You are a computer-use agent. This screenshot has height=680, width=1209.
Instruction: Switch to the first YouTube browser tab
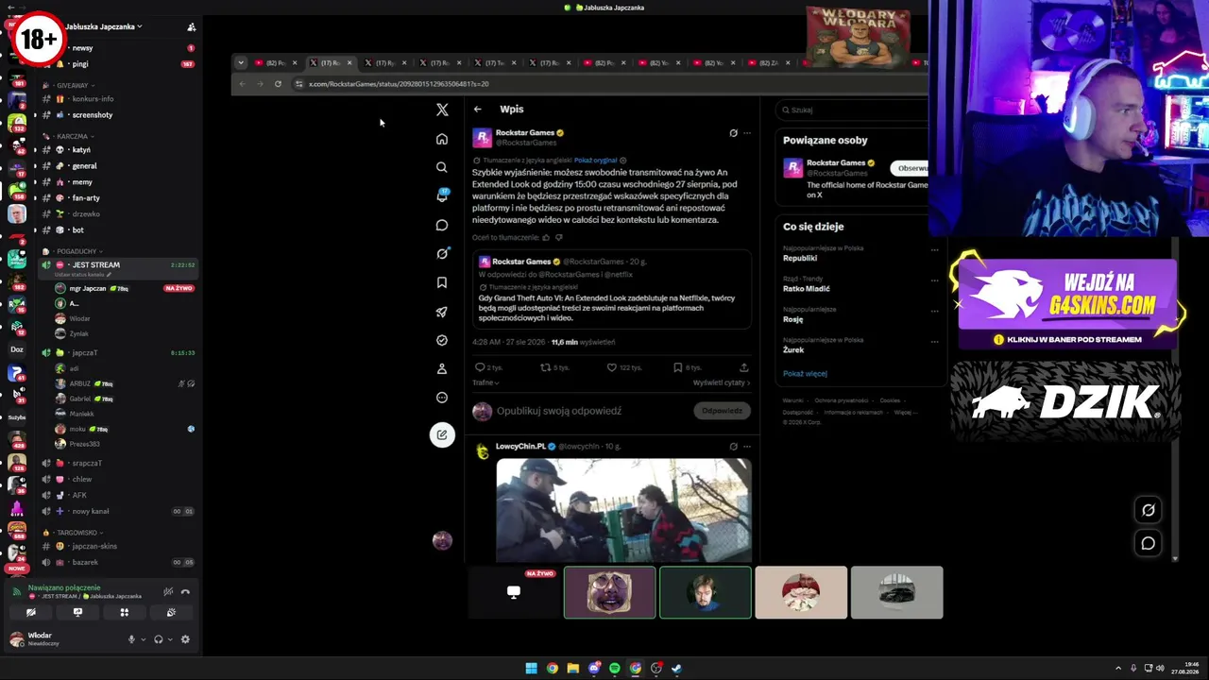(x=276, y=63)
